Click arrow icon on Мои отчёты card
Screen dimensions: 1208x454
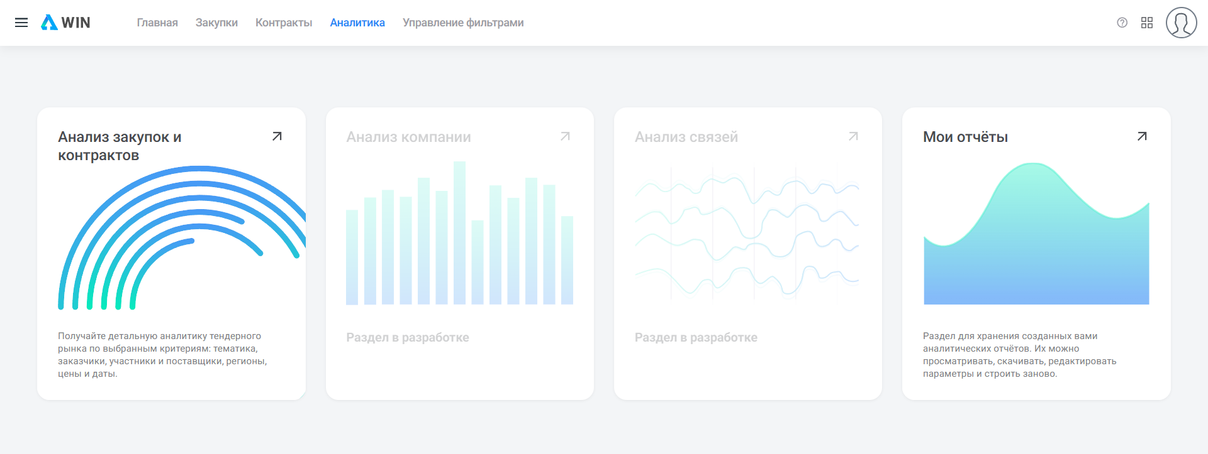click(x=1142, y=136)
